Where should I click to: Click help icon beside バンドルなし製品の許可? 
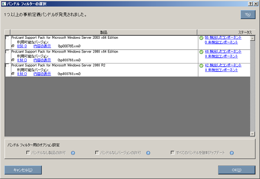(x=73, y=153)
